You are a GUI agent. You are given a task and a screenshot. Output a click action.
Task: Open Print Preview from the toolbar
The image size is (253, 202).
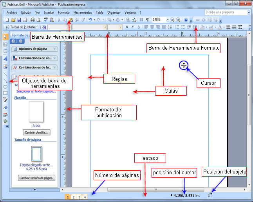[x=38, y=20]
